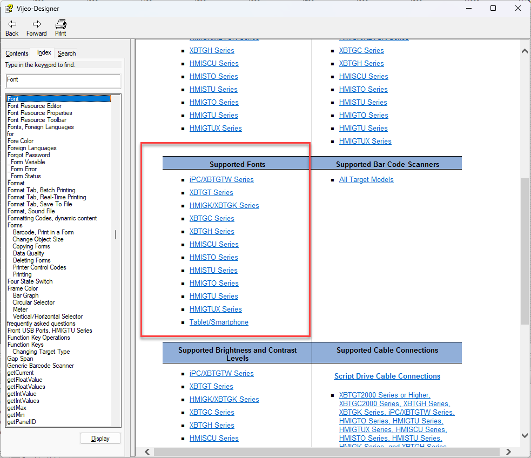This screenshot has width=531, height=458.
Task: Select Four State Switch index entry
Action: 30,281
